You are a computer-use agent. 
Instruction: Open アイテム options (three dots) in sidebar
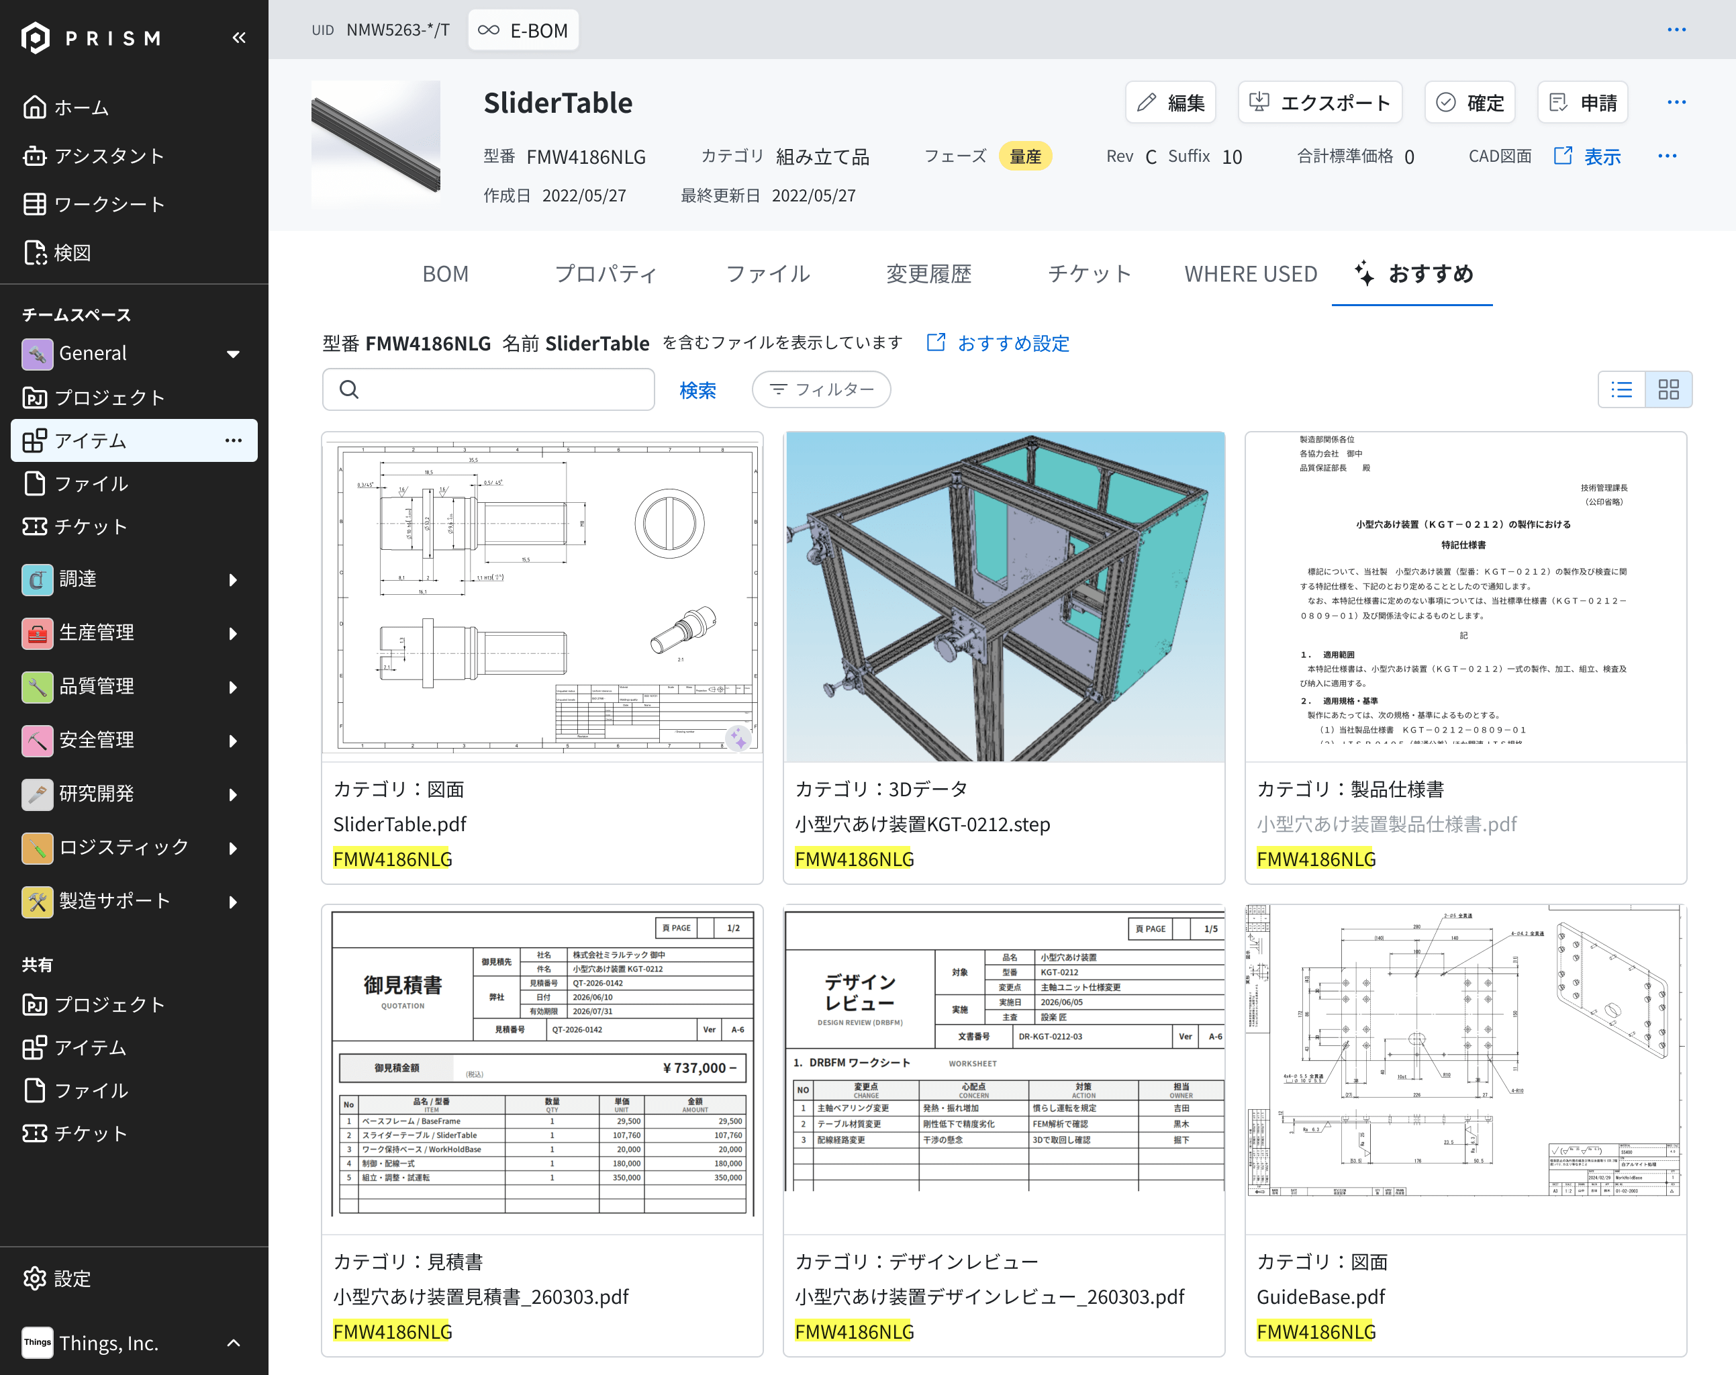pyautogui.click(x=234, y=440)
